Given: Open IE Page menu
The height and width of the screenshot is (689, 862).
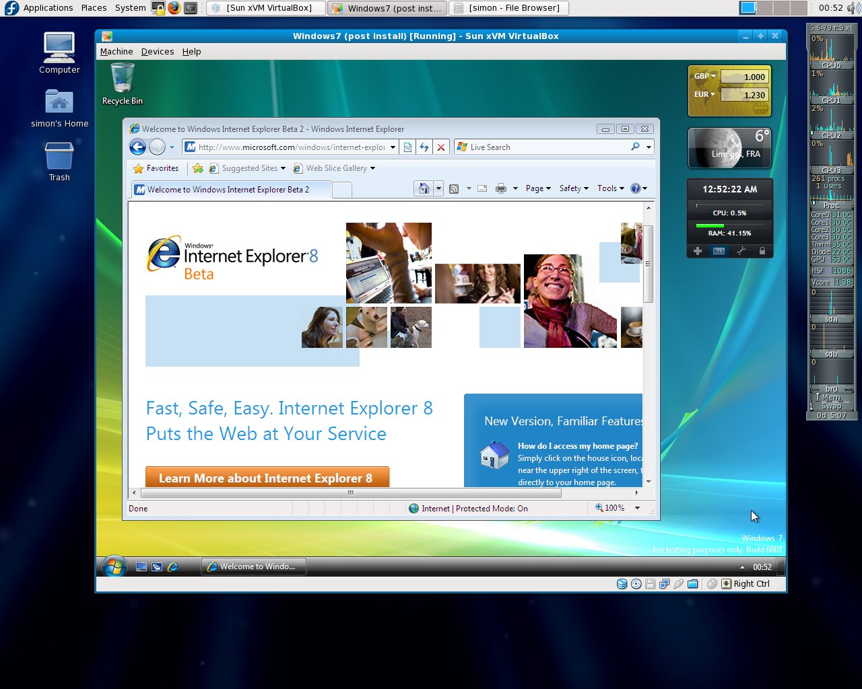Looking at the screenshot, I should pyautogui.click(x=538, y=188).
